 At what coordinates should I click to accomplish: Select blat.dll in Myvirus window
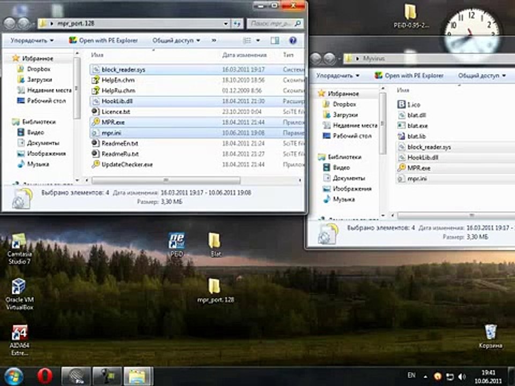(411, 115)
